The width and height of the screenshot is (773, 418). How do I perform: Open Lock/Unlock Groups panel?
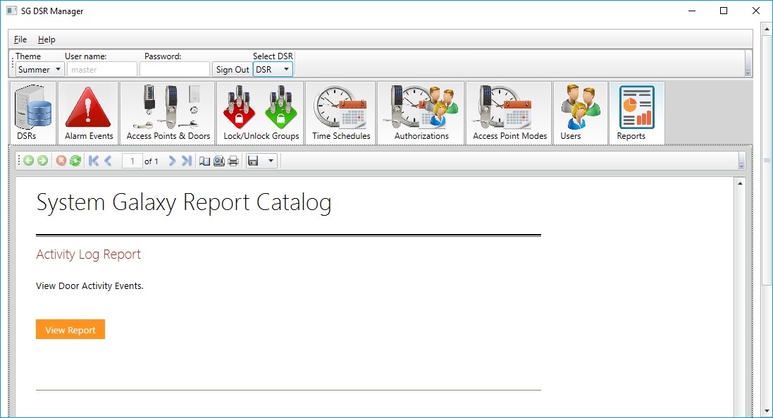(x=260, y=113)
